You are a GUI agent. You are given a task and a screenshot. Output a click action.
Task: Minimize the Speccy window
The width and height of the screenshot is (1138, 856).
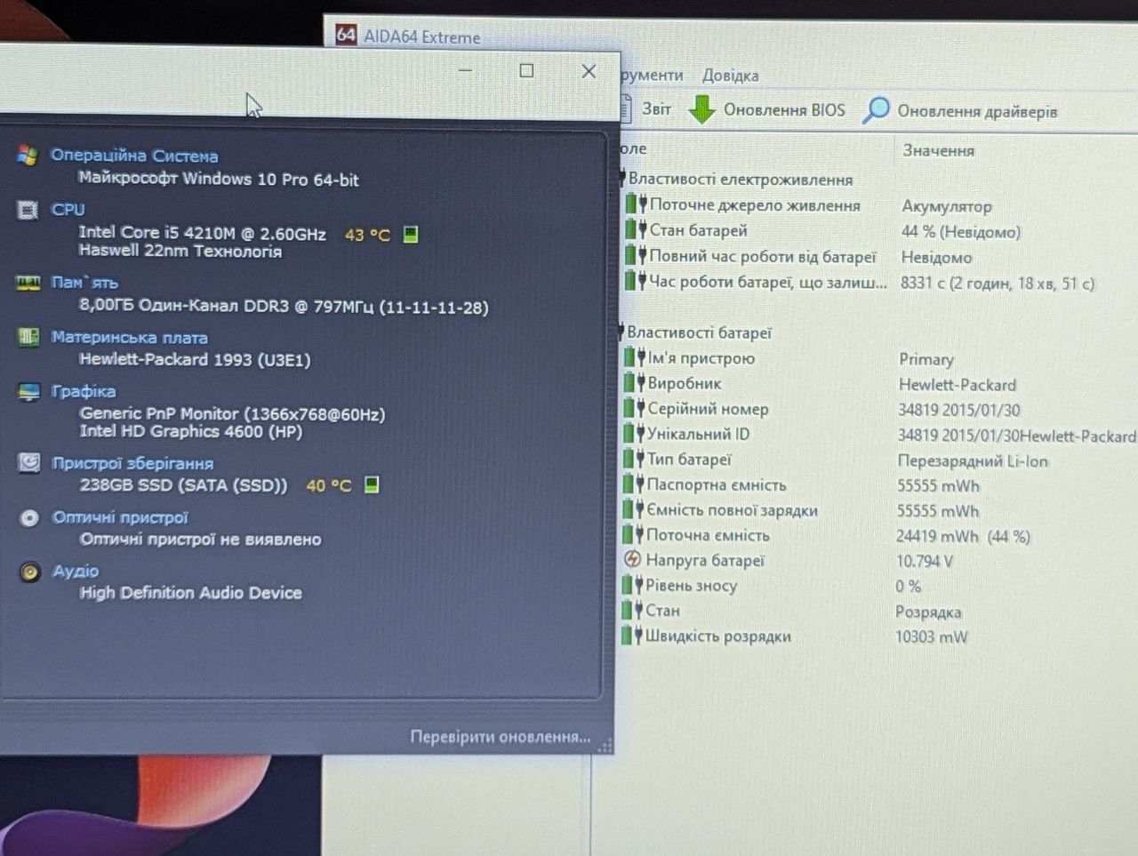click(x=465, y=70)
